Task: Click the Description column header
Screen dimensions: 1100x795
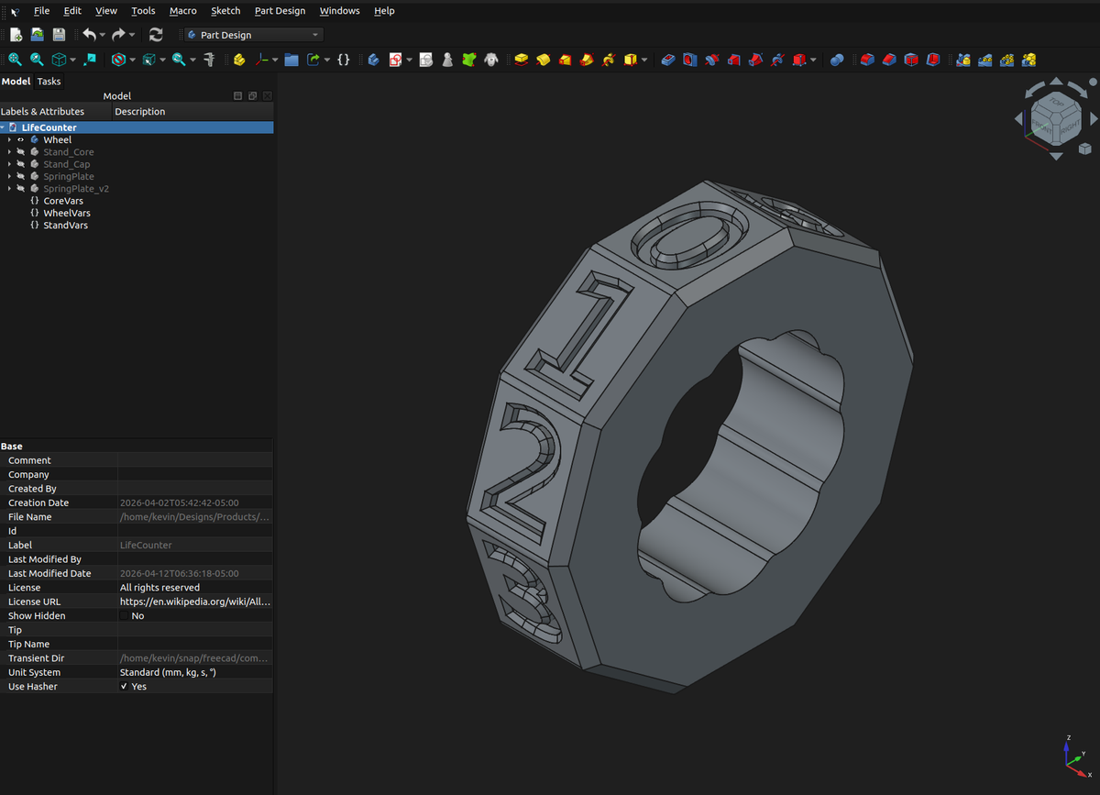Action: pyautogui.click(x=192, y=112)
